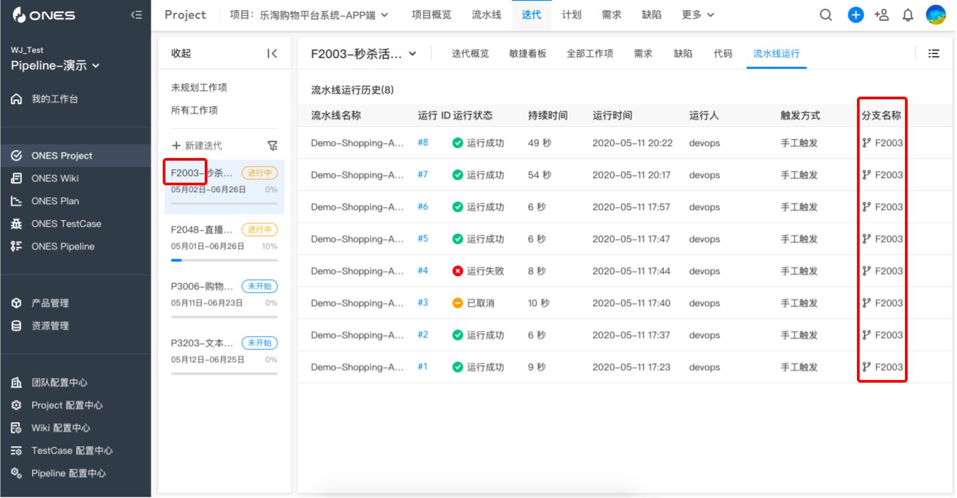The image size is (957, 498).
Task: Open 全部工作项 sub-tab
Action: 590,53
